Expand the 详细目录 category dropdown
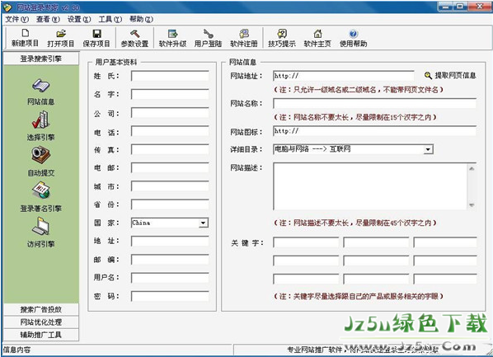This screenshot has width=493, height=357. tap(428, 149)
